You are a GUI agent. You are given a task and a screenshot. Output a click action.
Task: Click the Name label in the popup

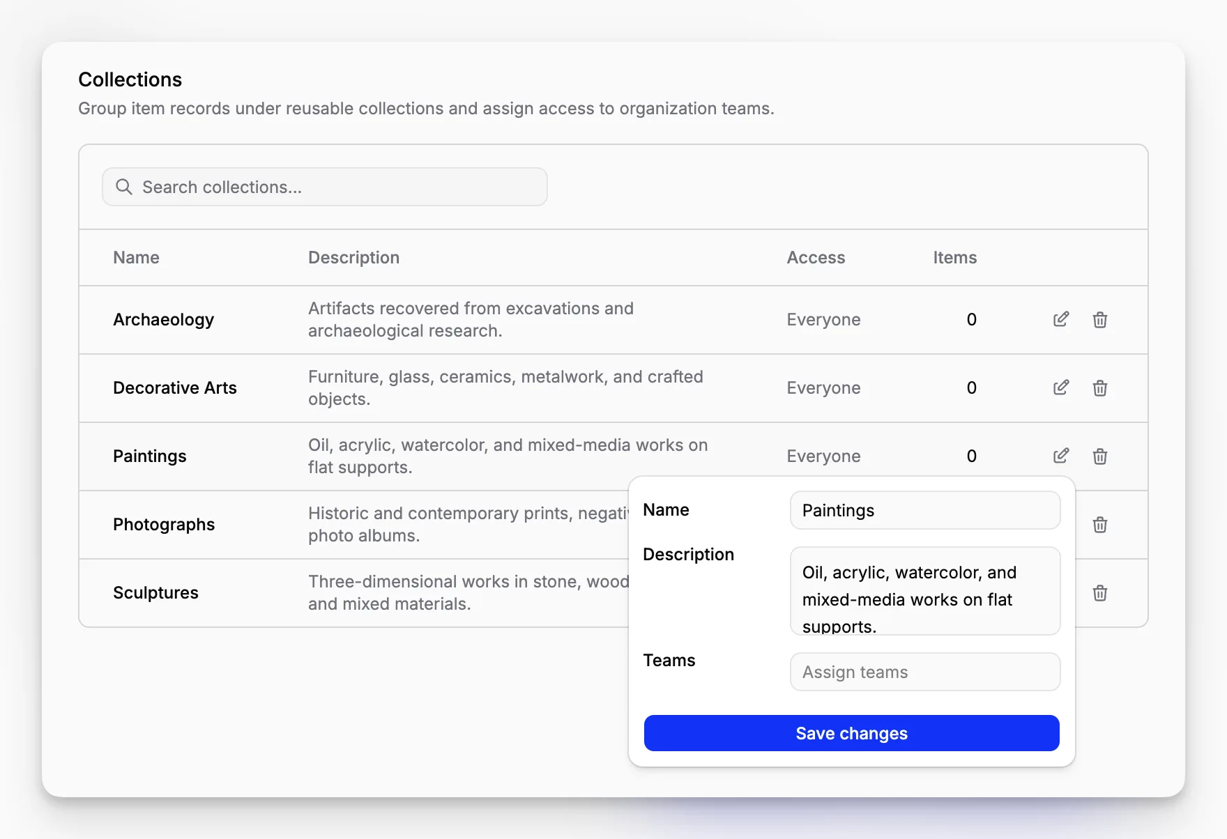666,509
